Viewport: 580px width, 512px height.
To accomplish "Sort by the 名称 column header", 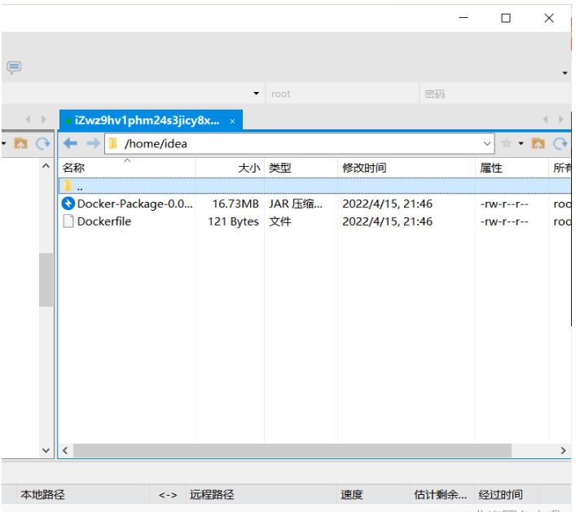I will point(127,168).
